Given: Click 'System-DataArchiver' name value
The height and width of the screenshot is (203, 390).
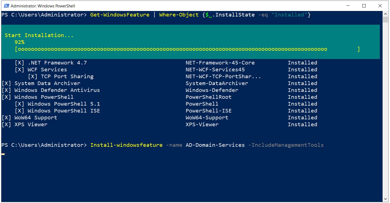Looking at the screenshot, I should (217, 83).
